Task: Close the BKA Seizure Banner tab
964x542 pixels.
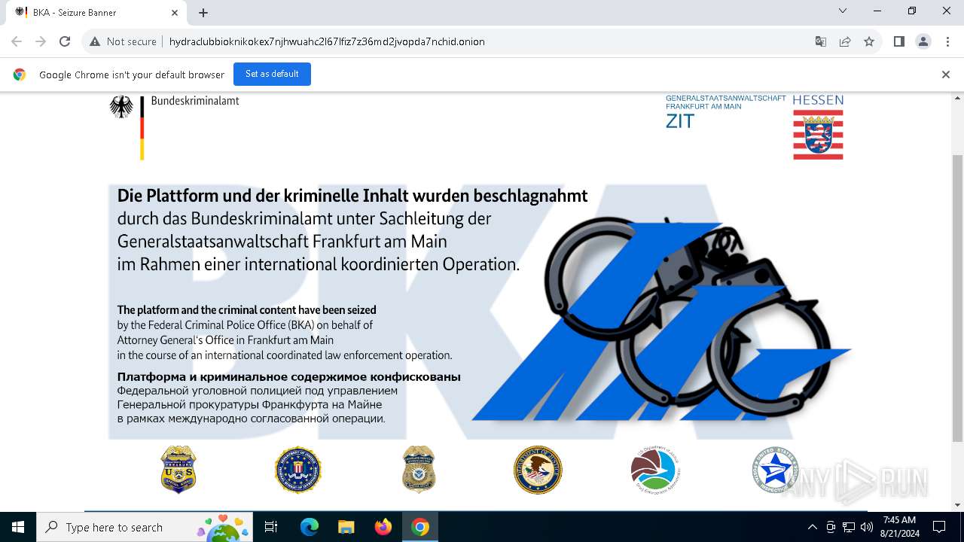Action: 175,12
